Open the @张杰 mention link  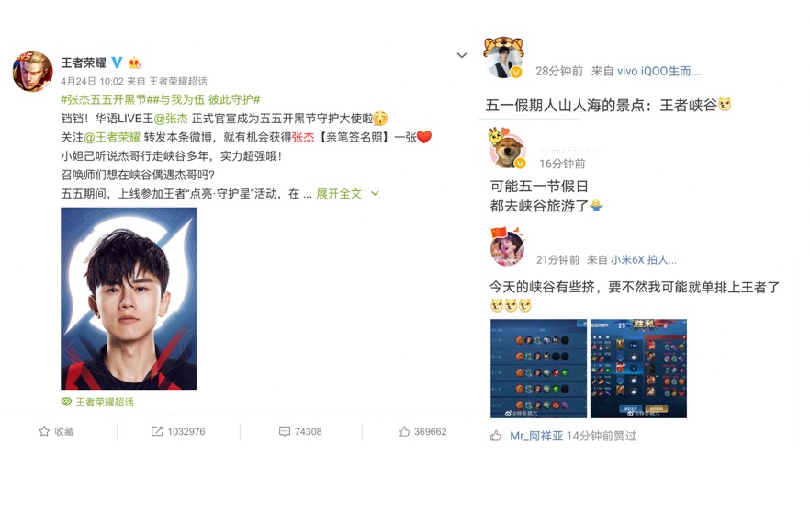171,119
